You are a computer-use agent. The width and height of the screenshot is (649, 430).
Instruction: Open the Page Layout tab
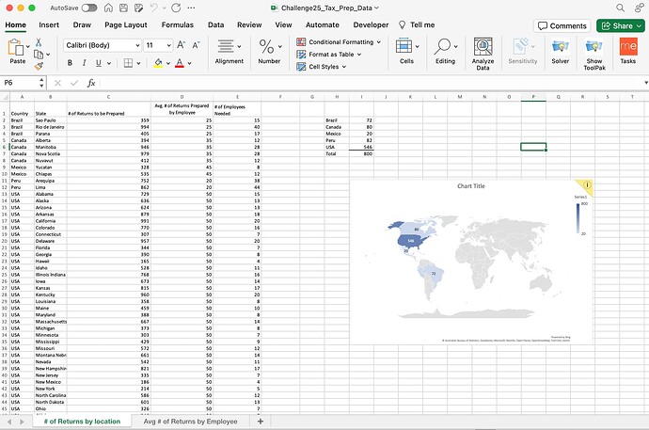coord(126,24)
